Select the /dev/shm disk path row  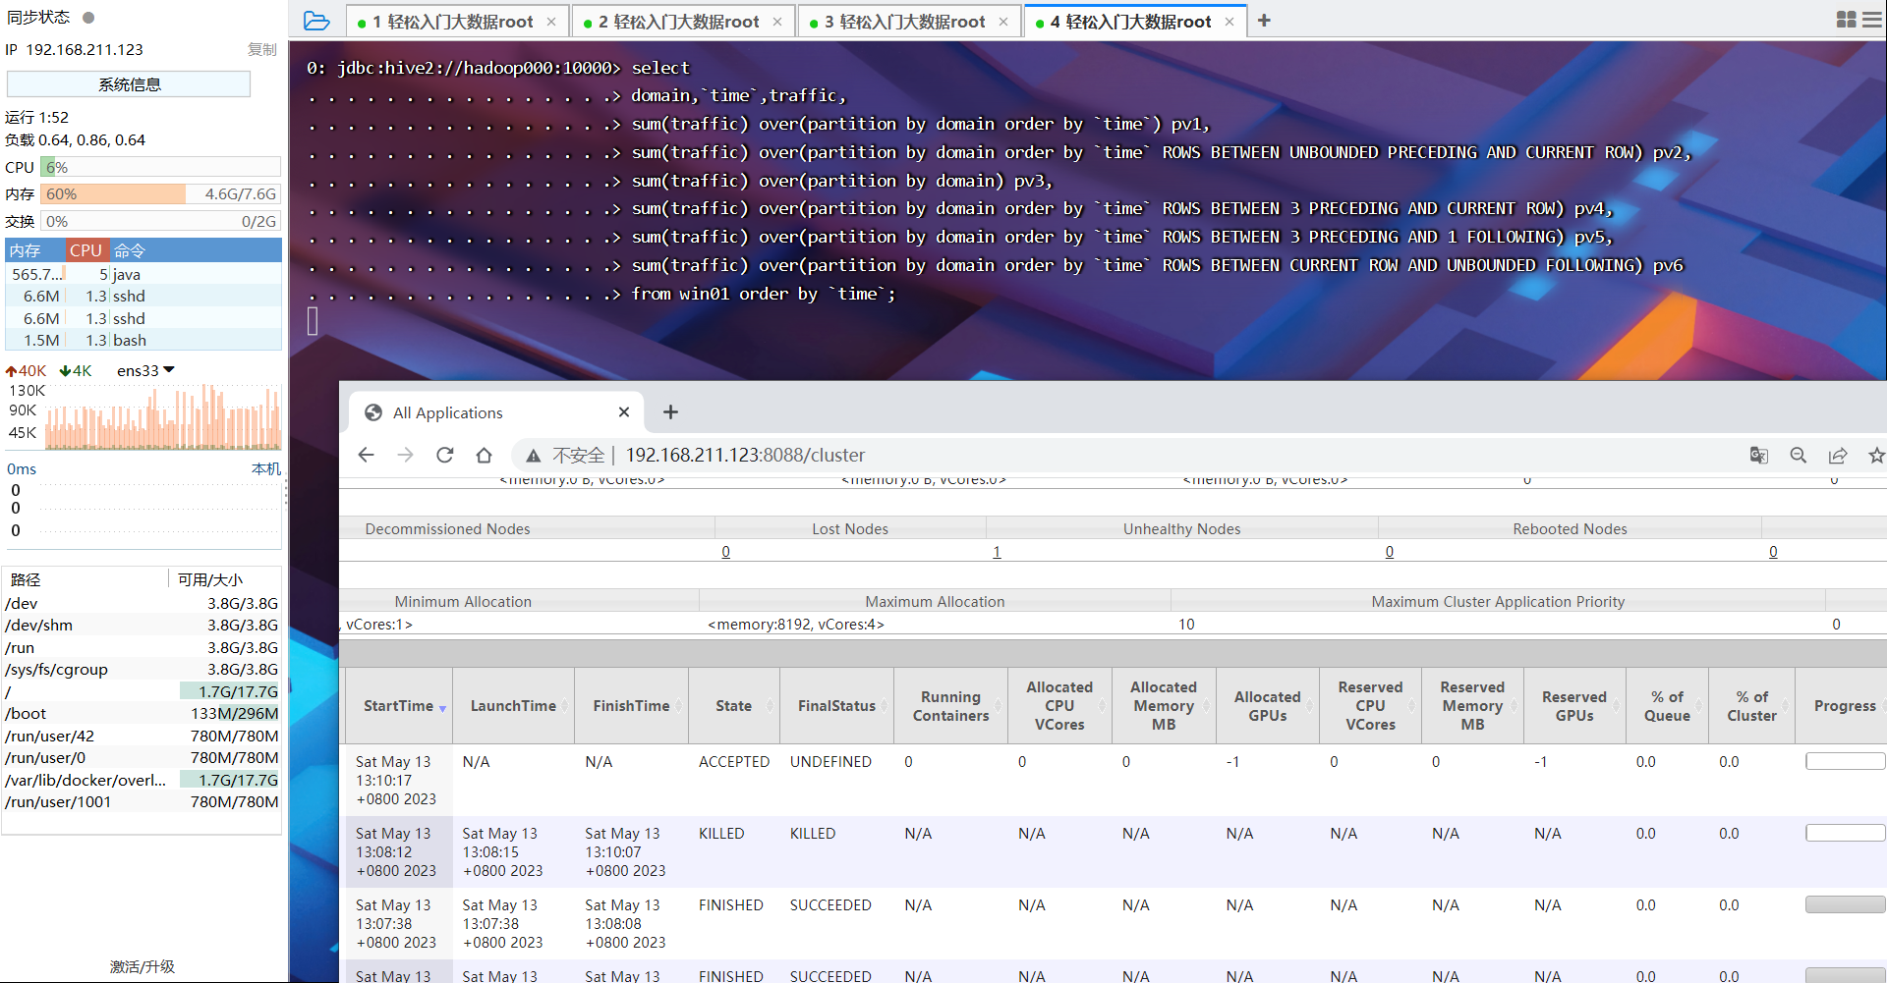(x=143, y=626)
